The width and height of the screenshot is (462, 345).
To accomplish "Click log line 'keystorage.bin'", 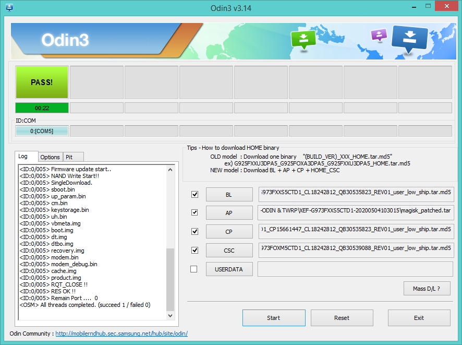I will tap(54, 210).
